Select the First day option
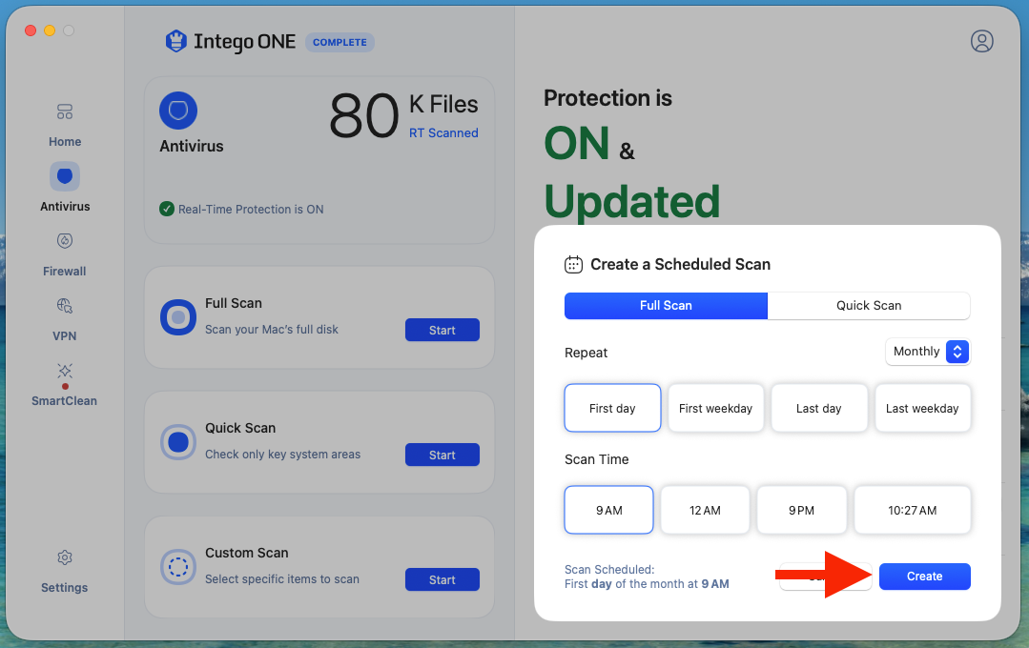The width and height of the screenshot is (1029, 648). (612, 408)
